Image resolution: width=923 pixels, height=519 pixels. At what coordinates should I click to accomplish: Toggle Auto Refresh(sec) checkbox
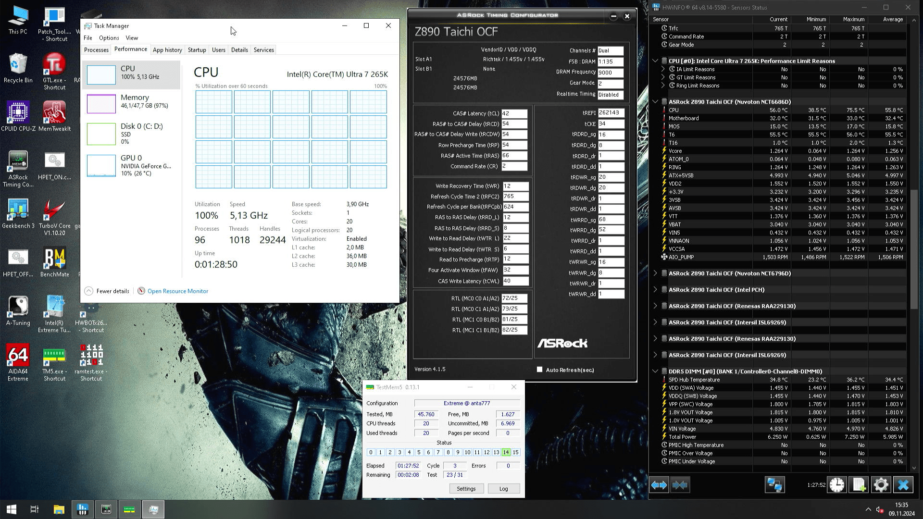(x=539, y=370)
